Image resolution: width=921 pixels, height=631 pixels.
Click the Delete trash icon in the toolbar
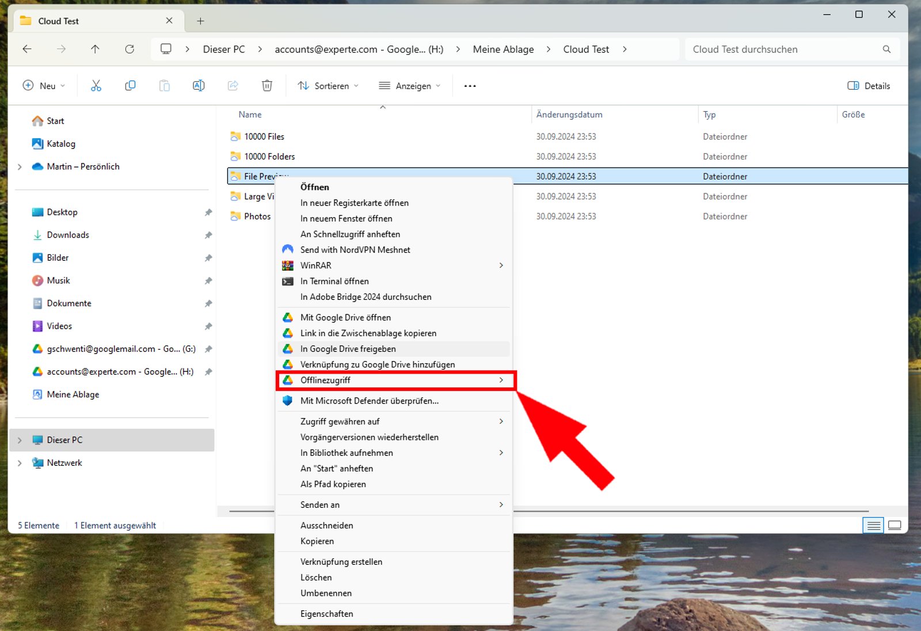tap(267, 85)
